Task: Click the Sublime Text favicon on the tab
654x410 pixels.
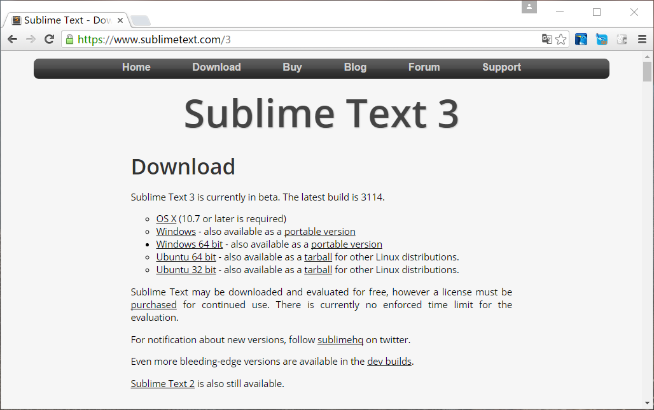Action: tap(17, 20)
